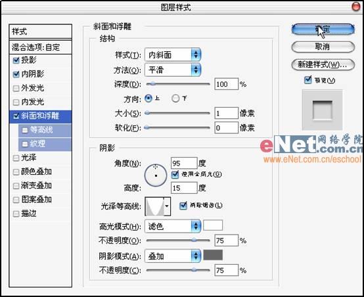Image resolution: width=364 pixels, height=297 pixels.
Task: Click the angle dial control
Action: click(x=156, y=175)
